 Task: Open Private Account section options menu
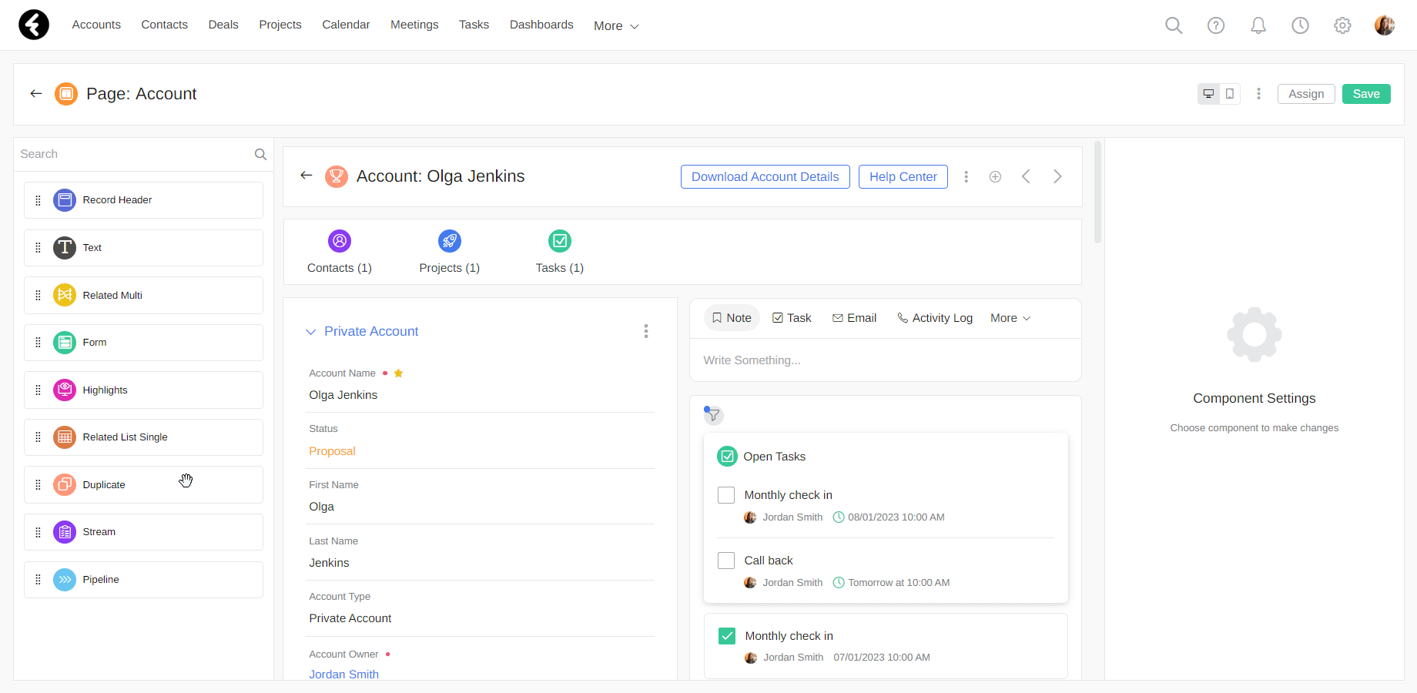(646, 331)
